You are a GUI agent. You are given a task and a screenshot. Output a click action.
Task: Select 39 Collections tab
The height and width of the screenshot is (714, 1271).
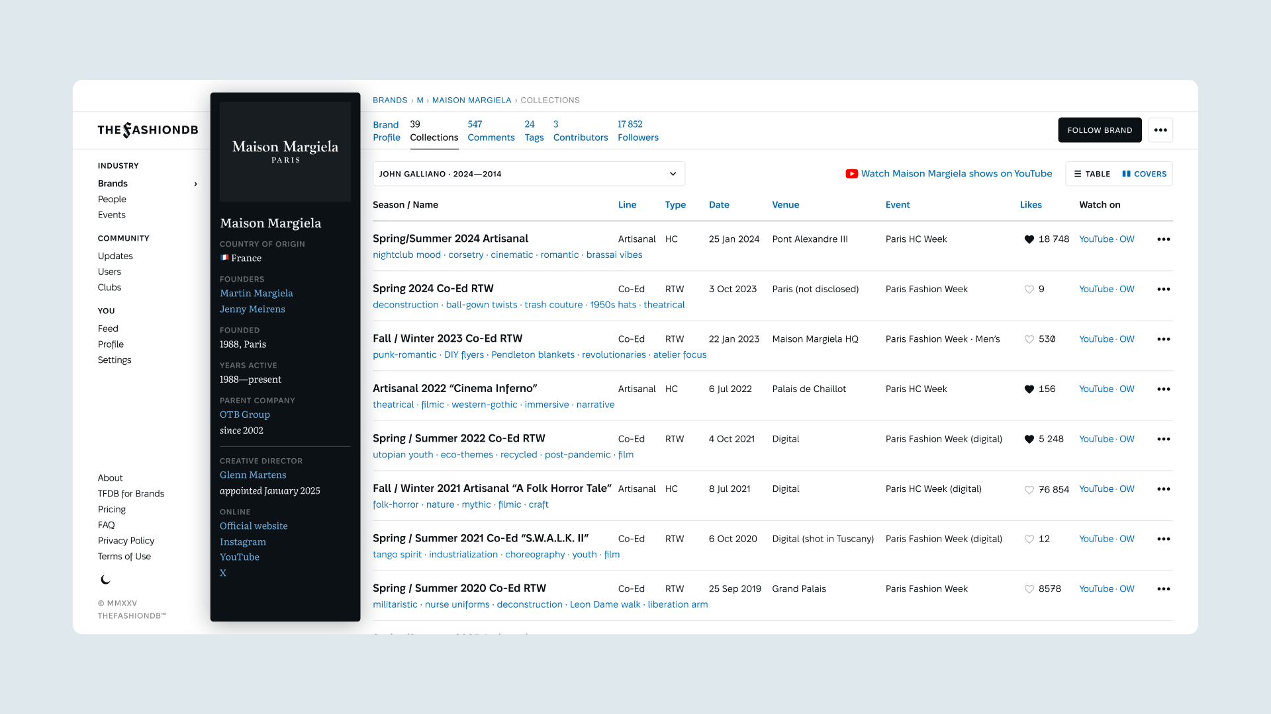pos(434,131)
